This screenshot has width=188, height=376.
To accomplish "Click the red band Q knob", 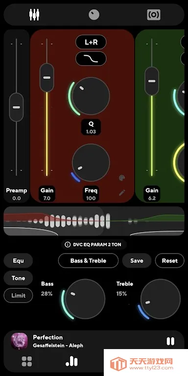I will [x=91, y=96].
